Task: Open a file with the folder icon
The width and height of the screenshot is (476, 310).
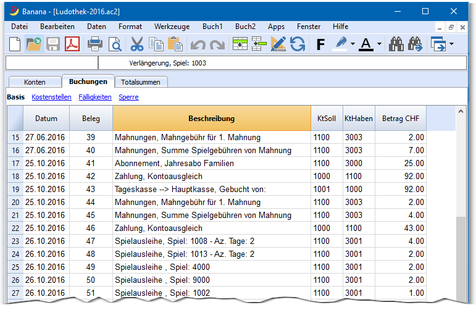Action: [34, 44]
